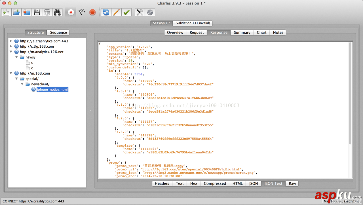Screen dimensions: 363x205
Task: Open the Overview tab
Action: click(x=175, y=33)
